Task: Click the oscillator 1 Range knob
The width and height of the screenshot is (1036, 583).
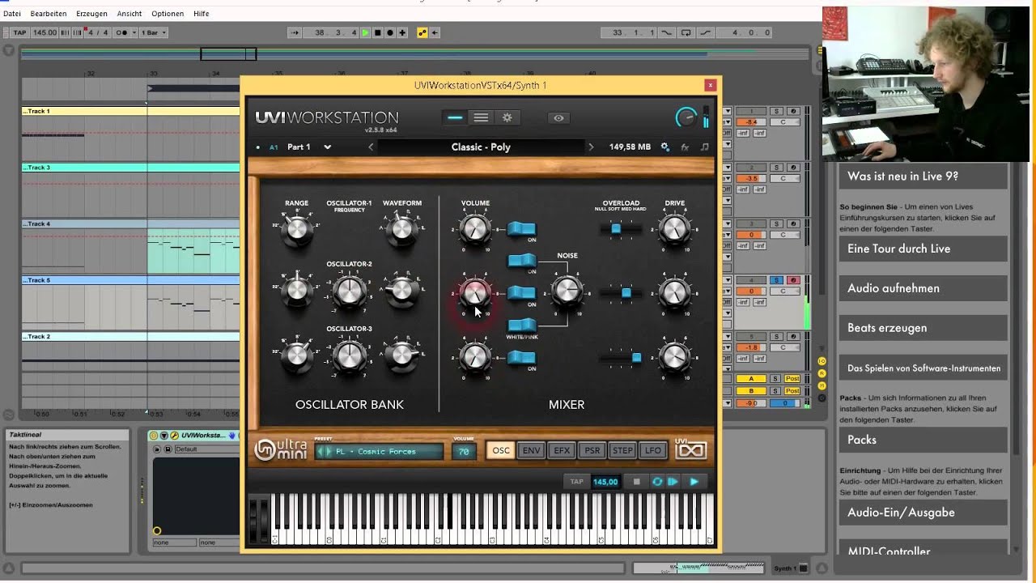Action: pyautogui.click(x=297, y=230)
